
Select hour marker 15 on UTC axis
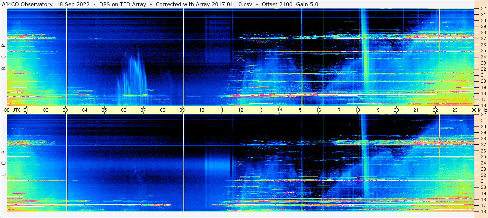(x=299, y=110)
